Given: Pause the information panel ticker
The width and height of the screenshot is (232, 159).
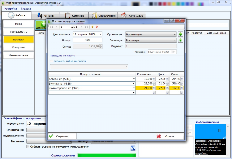Looking at the screenshot, I should (219, 130).
